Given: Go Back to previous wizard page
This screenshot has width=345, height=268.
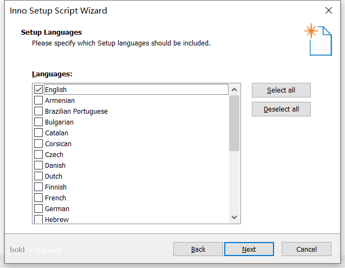Looking at the screenshot, I should (x=198, y=249).
